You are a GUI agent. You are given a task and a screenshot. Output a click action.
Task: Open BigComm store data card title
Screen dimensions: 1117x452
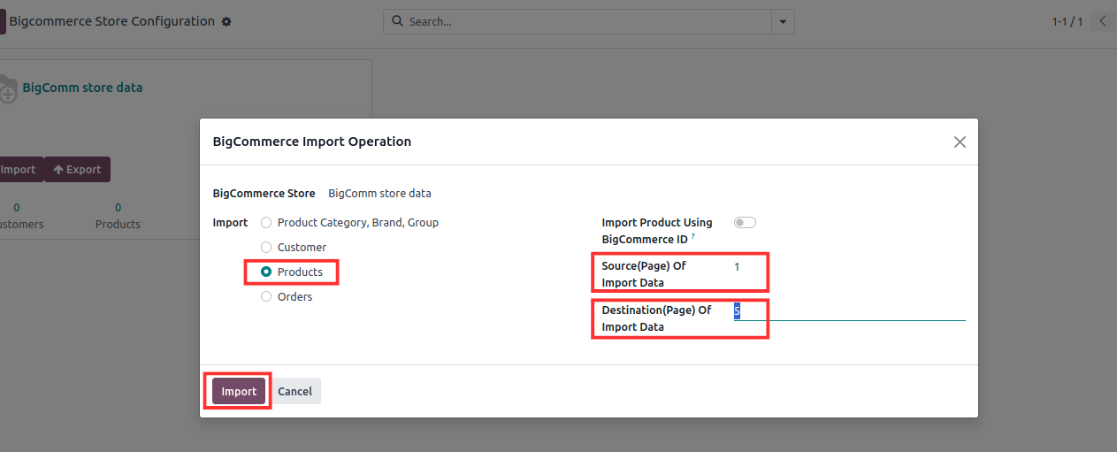[x=82, y=88]
